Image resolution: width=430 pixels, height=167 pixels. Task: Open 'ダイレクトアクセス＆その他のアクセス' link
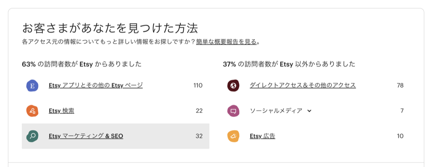click(303, 85)
